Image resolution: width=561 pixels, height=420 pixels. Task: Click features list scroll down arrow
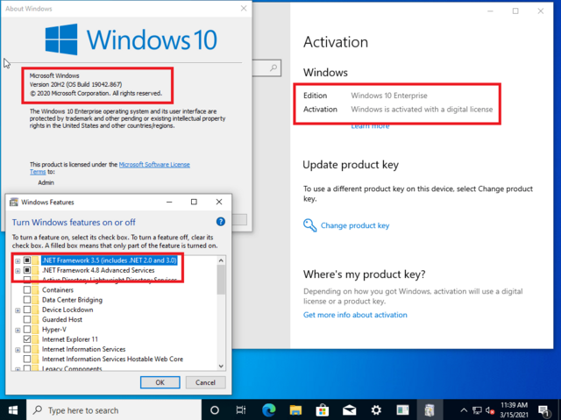(221, 366)
